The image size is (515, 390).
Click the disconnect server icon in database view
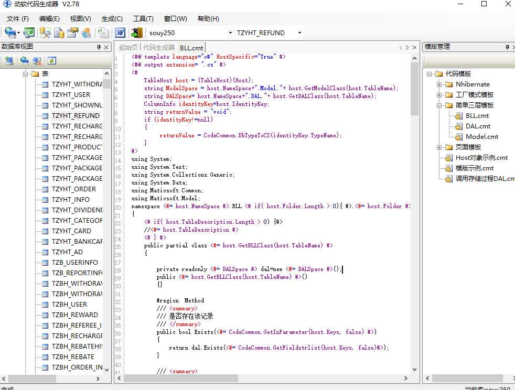coord(37,61)
